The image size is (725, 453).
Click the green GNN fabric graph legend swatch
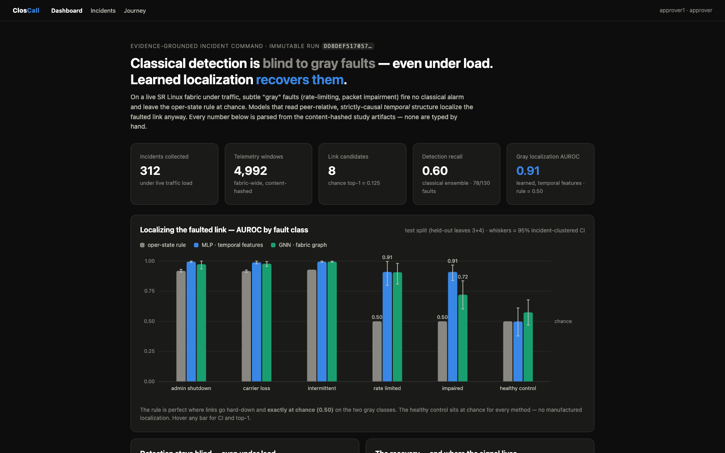pyautogui.click(x=273, y=245)
